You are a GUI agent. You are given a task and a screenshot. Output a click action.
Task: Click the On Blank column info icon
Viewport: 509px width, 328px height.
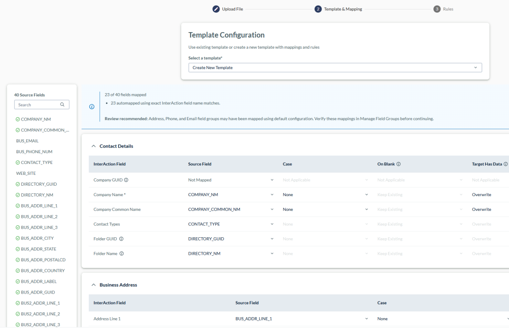point(399,164)
